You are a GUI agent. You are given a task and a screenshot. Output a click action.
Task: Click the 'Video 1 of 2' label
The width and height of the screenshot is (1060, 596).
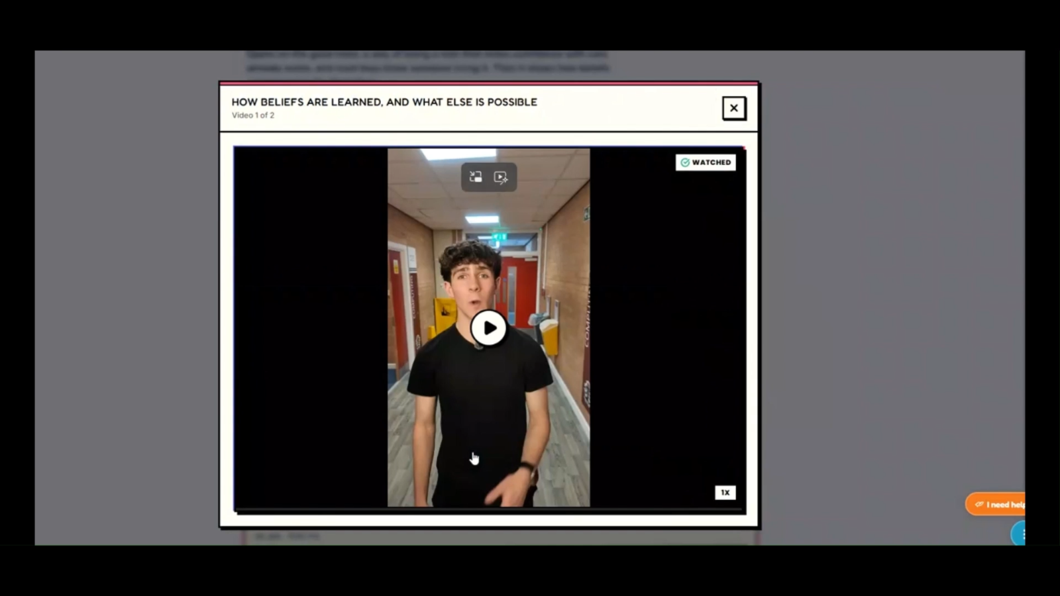click(253, 115)
